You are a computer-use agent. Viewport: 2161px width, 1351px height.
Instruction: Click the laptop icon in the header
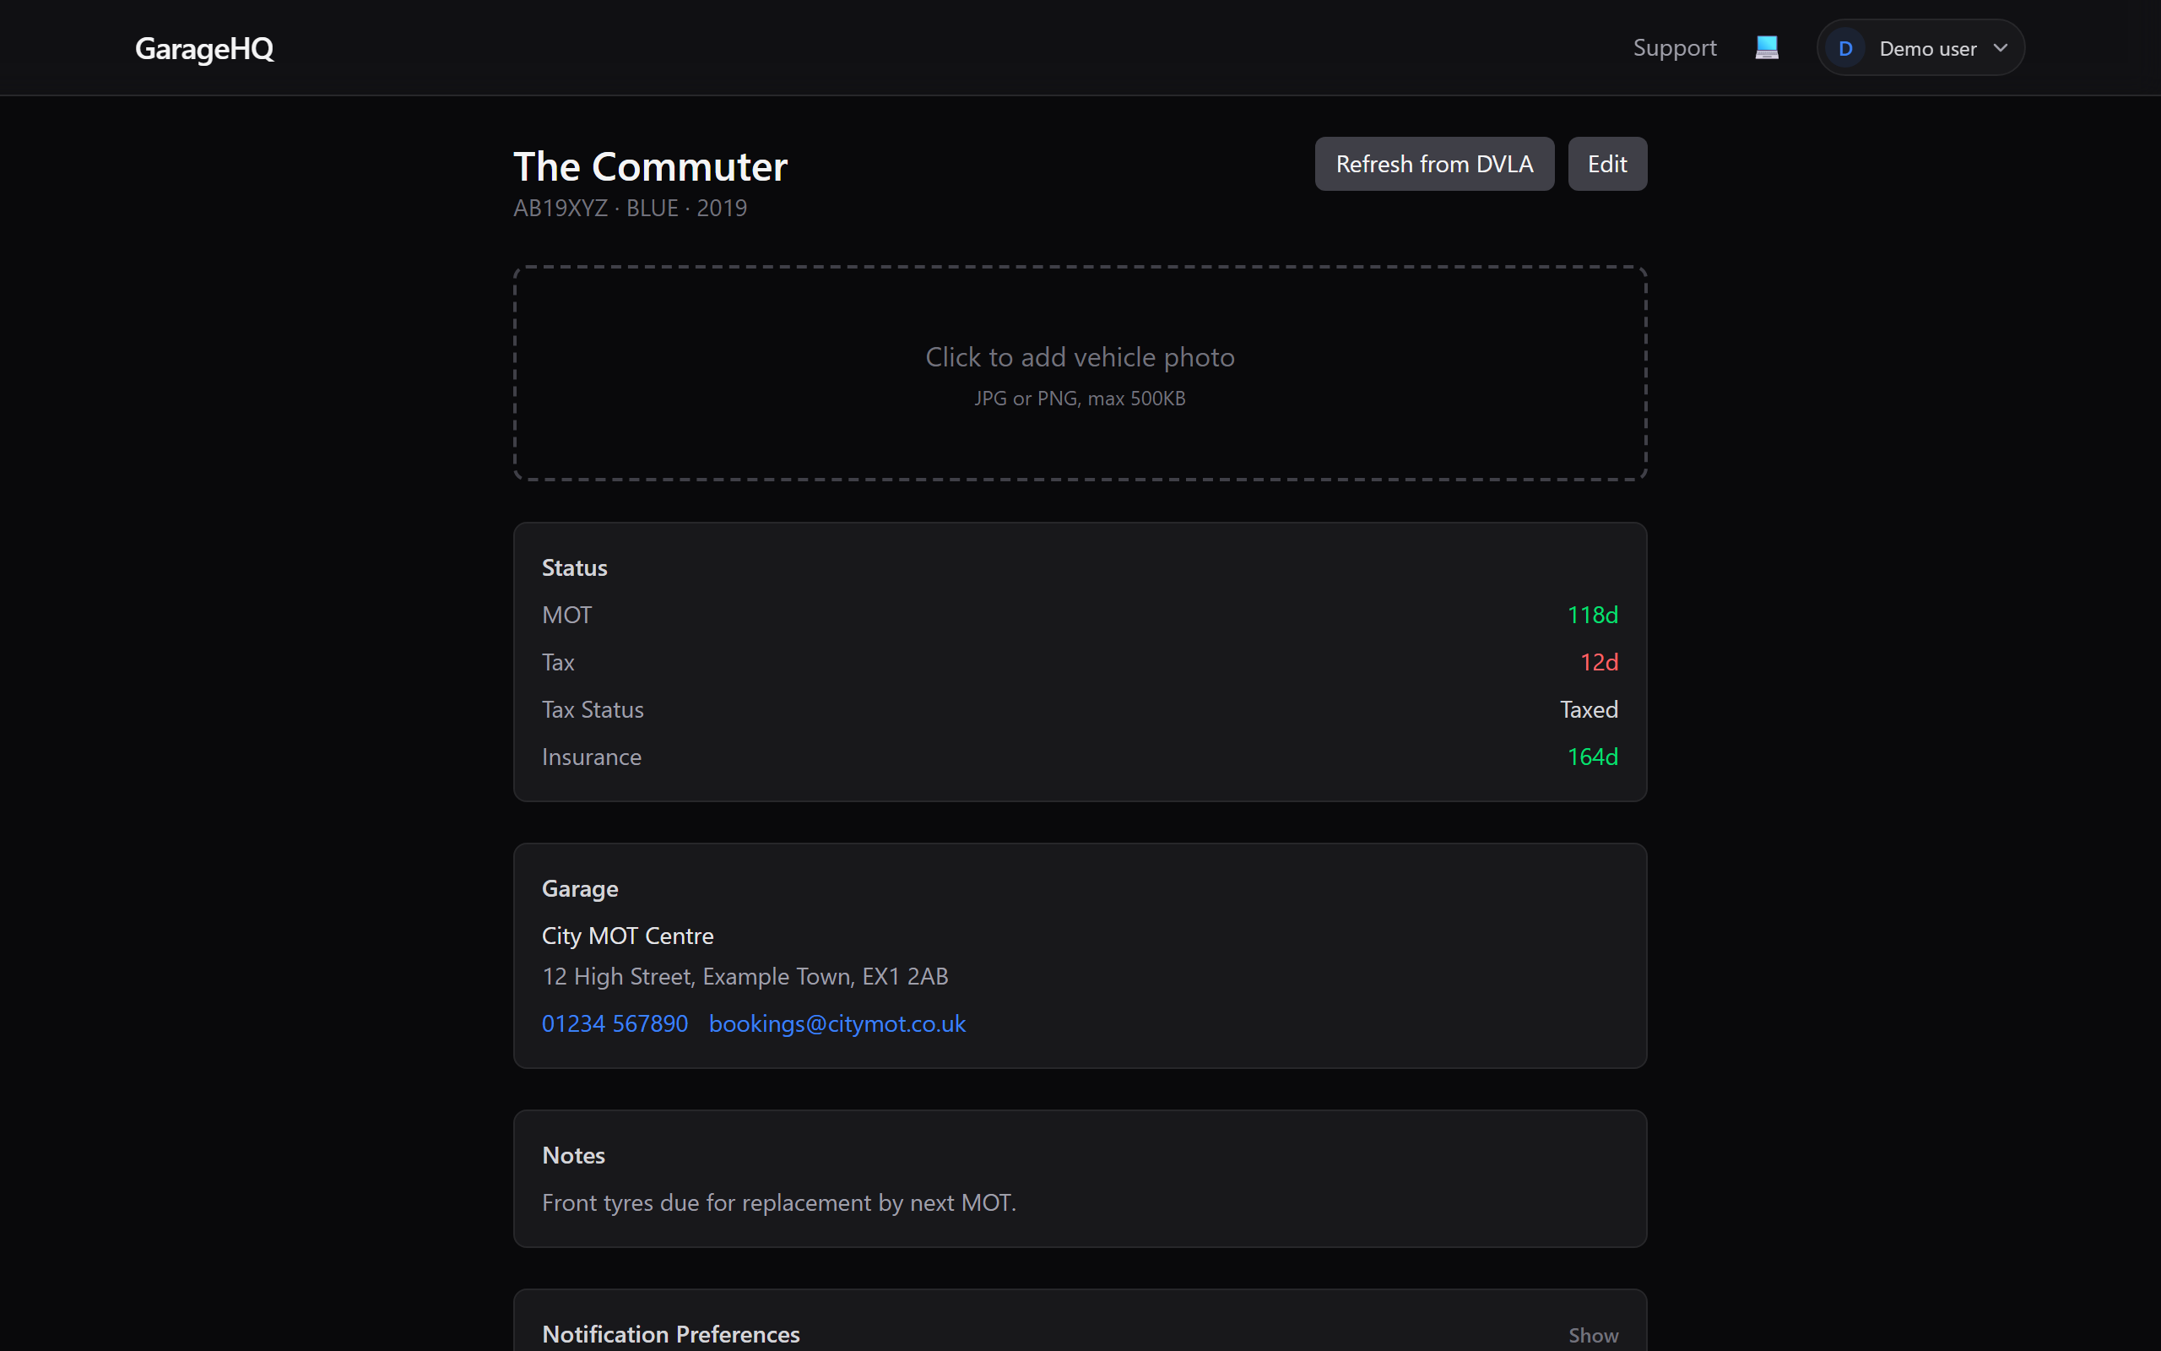point(1766,47)
